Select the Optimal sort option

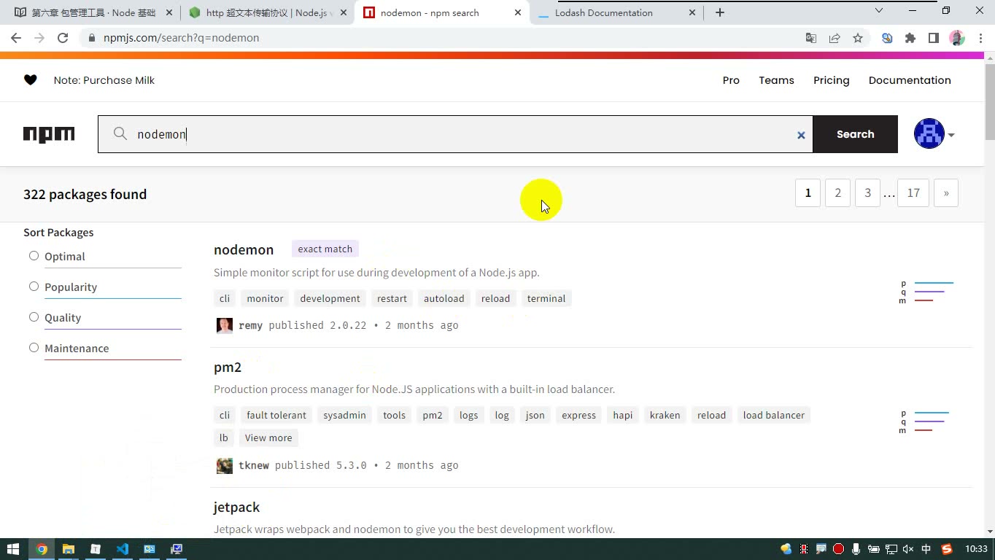(34, 256)
